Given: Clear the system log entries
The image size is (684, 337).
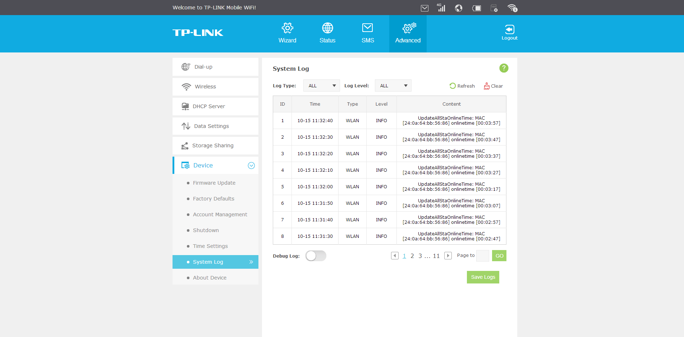Looking at the screenshot, I should (x=493, y=86).
